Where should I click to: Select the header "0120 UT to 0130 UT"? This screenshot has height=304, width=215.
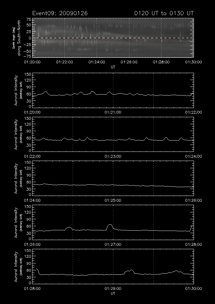tap(164, 13)
